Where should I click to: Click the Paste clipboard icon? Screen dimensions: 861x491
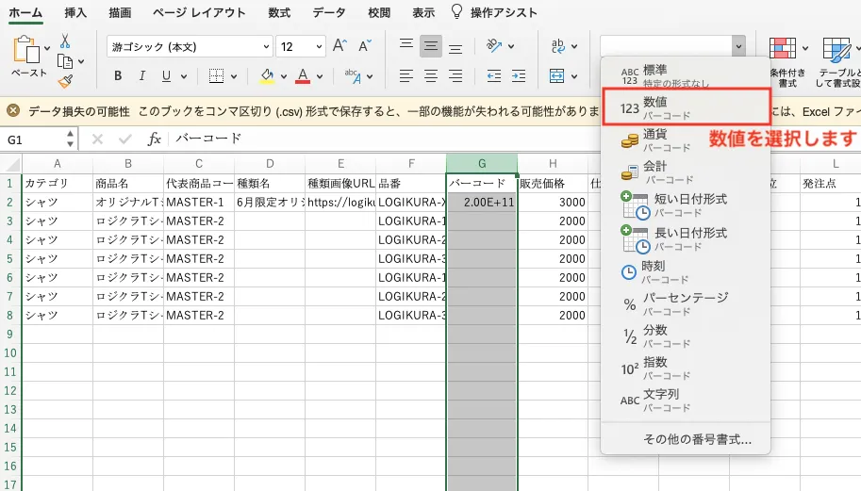pyautogui.click(x=28, y=54)
